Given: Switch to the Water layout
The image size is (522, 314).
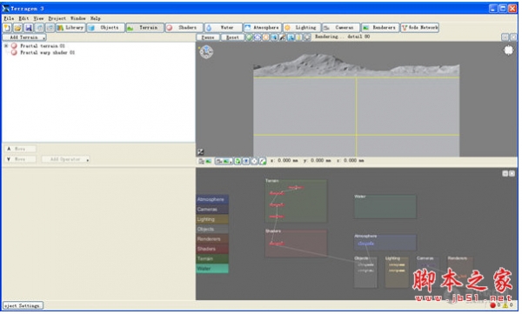Looking at the screenshot, I should [x=223, y=28].
